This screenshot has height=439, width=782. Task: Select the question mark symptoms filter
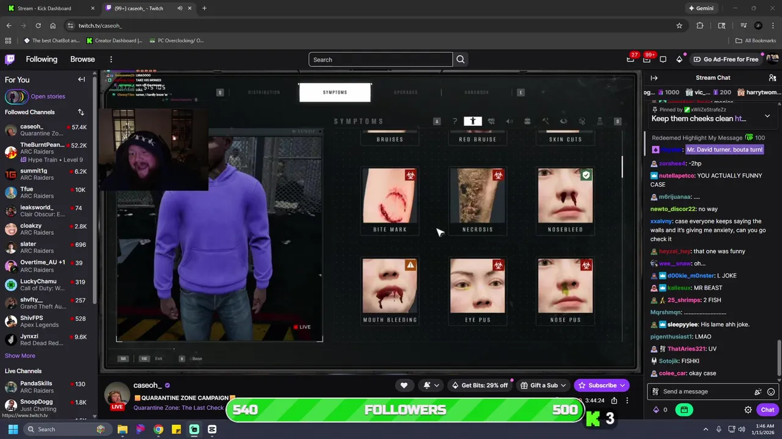pos(455,121)
